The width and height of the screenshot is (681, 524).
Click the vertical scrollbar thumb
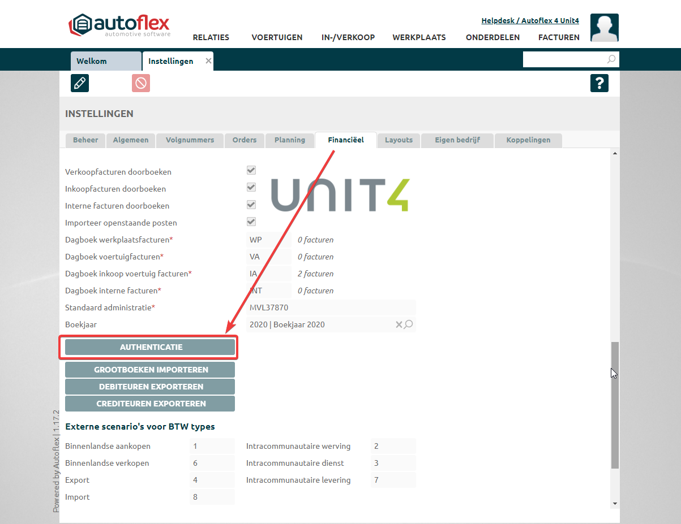click(615, 404)
